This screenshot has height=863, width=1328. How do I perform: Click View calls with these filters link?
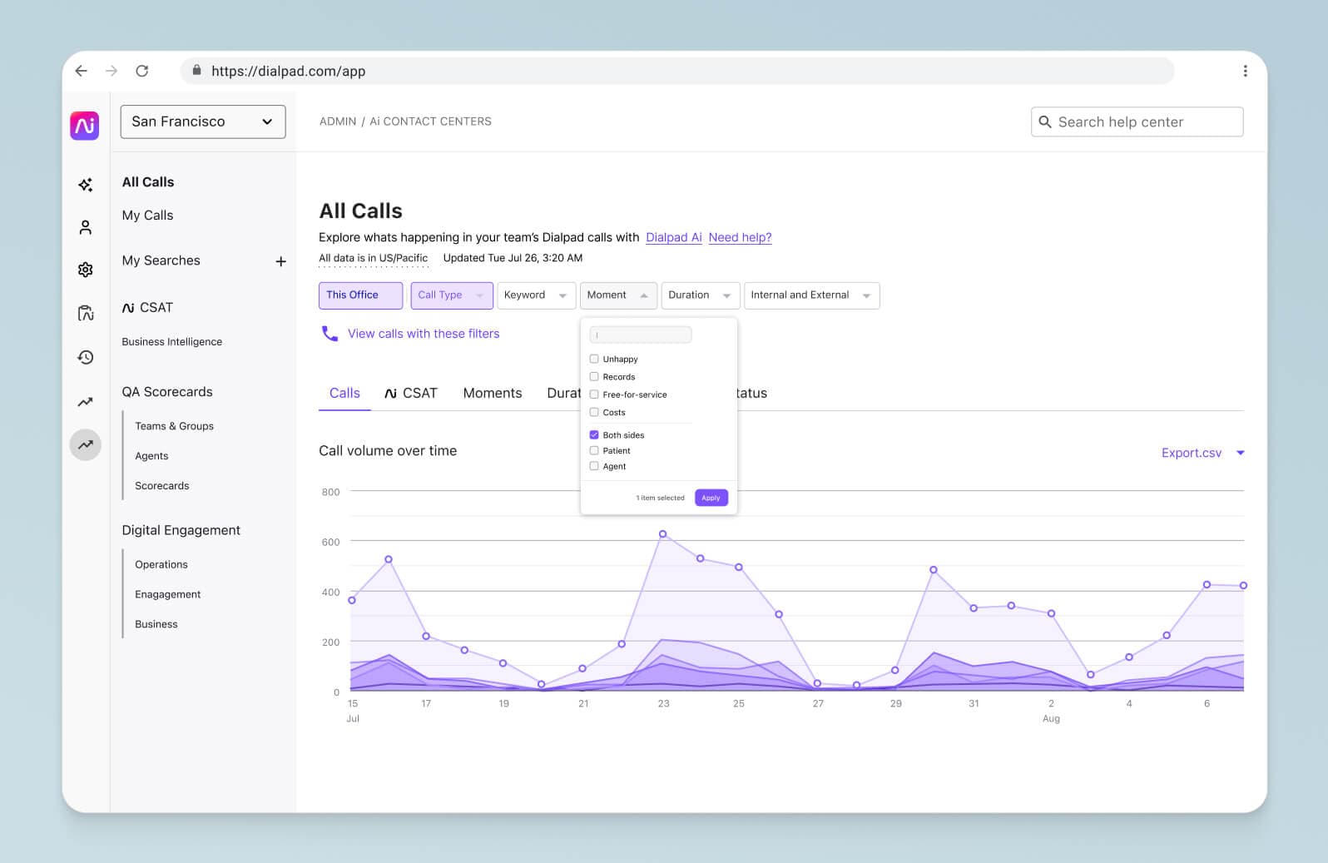click(423, 334)
